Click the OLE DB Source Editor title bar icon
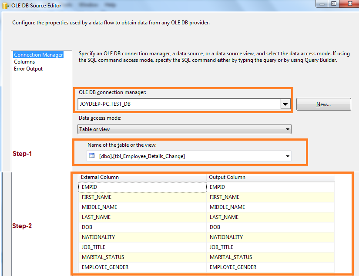Image resolution: width=359 pixels, height=276 pixels. (x=6, y=5)
